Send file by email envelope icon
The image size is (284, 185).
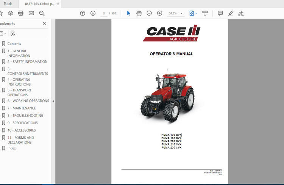[x=31, y=13]
